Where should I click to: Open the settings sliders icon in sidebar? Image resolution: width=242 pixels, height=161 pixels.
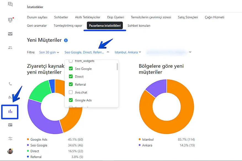[10, 138]
